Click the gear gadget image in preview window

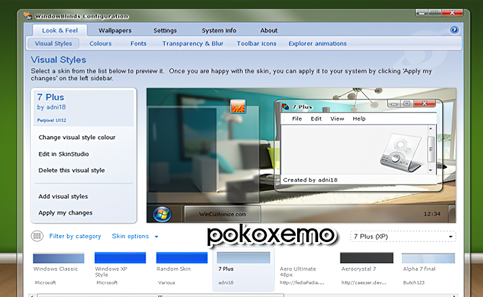pos(401,153)
